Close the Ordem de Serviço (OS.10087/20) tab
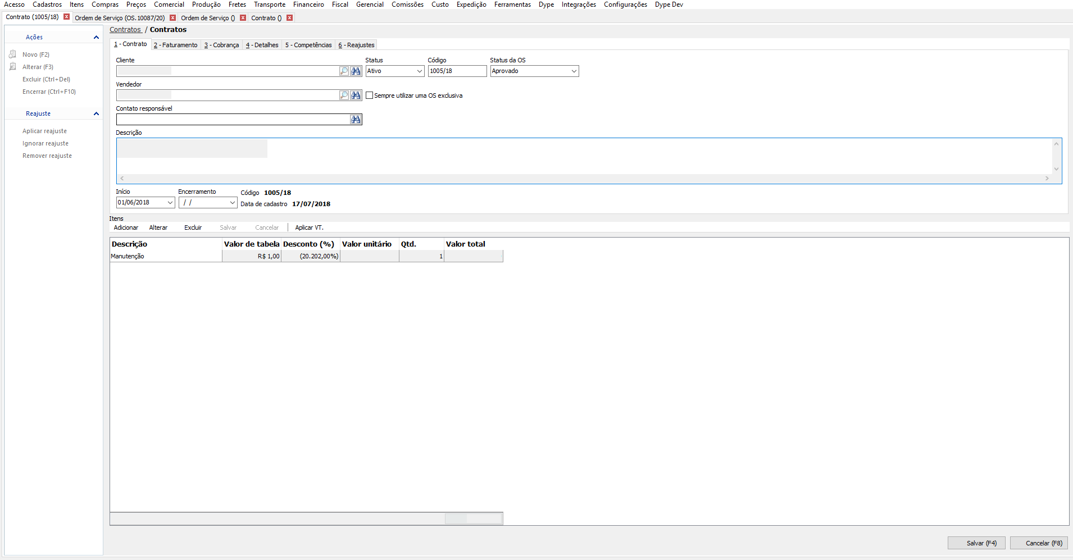This screenshot has width=1073, height=560. coord(172,18)
